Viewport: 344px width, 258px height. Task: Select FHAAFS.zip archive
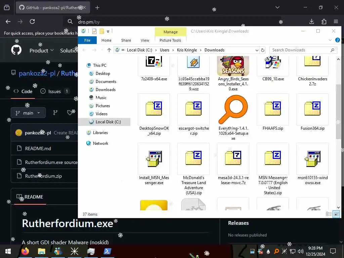[x=273, y=112]
